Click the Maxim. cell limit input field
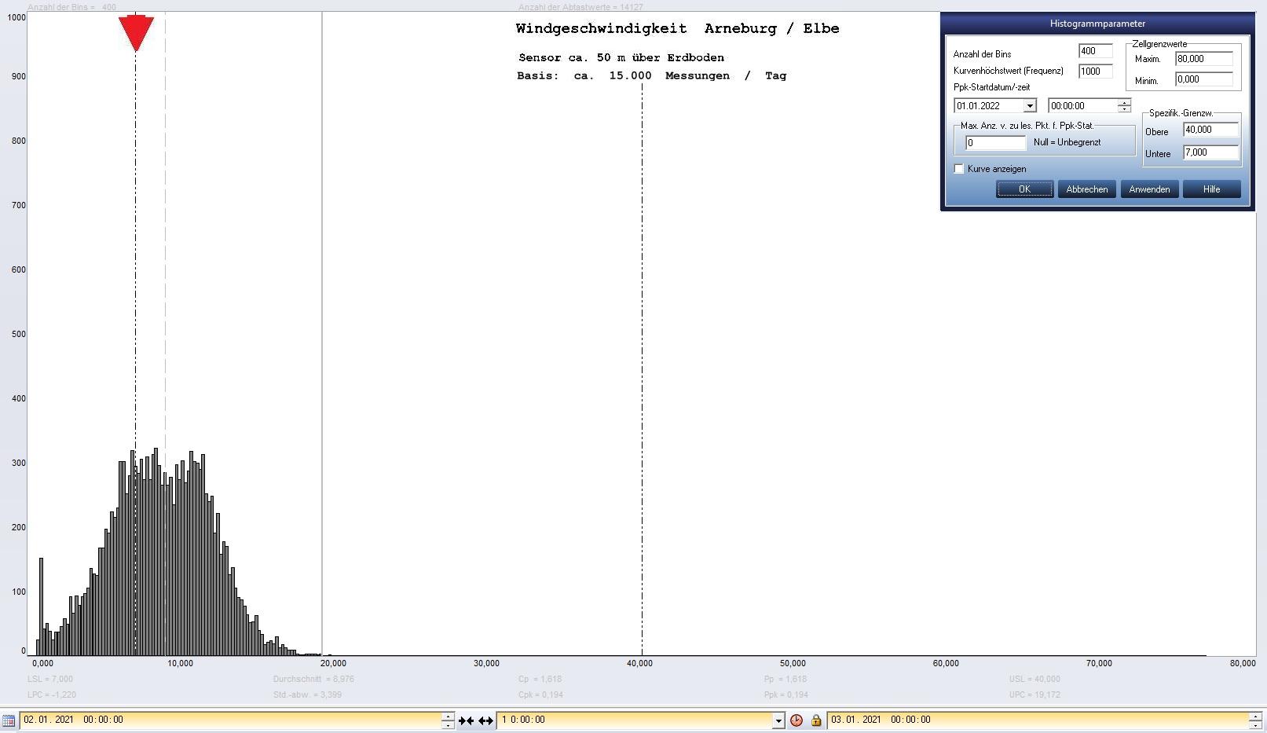Image resolution: width=1267 pixels, height=733 pixels. click(1203, 59)
